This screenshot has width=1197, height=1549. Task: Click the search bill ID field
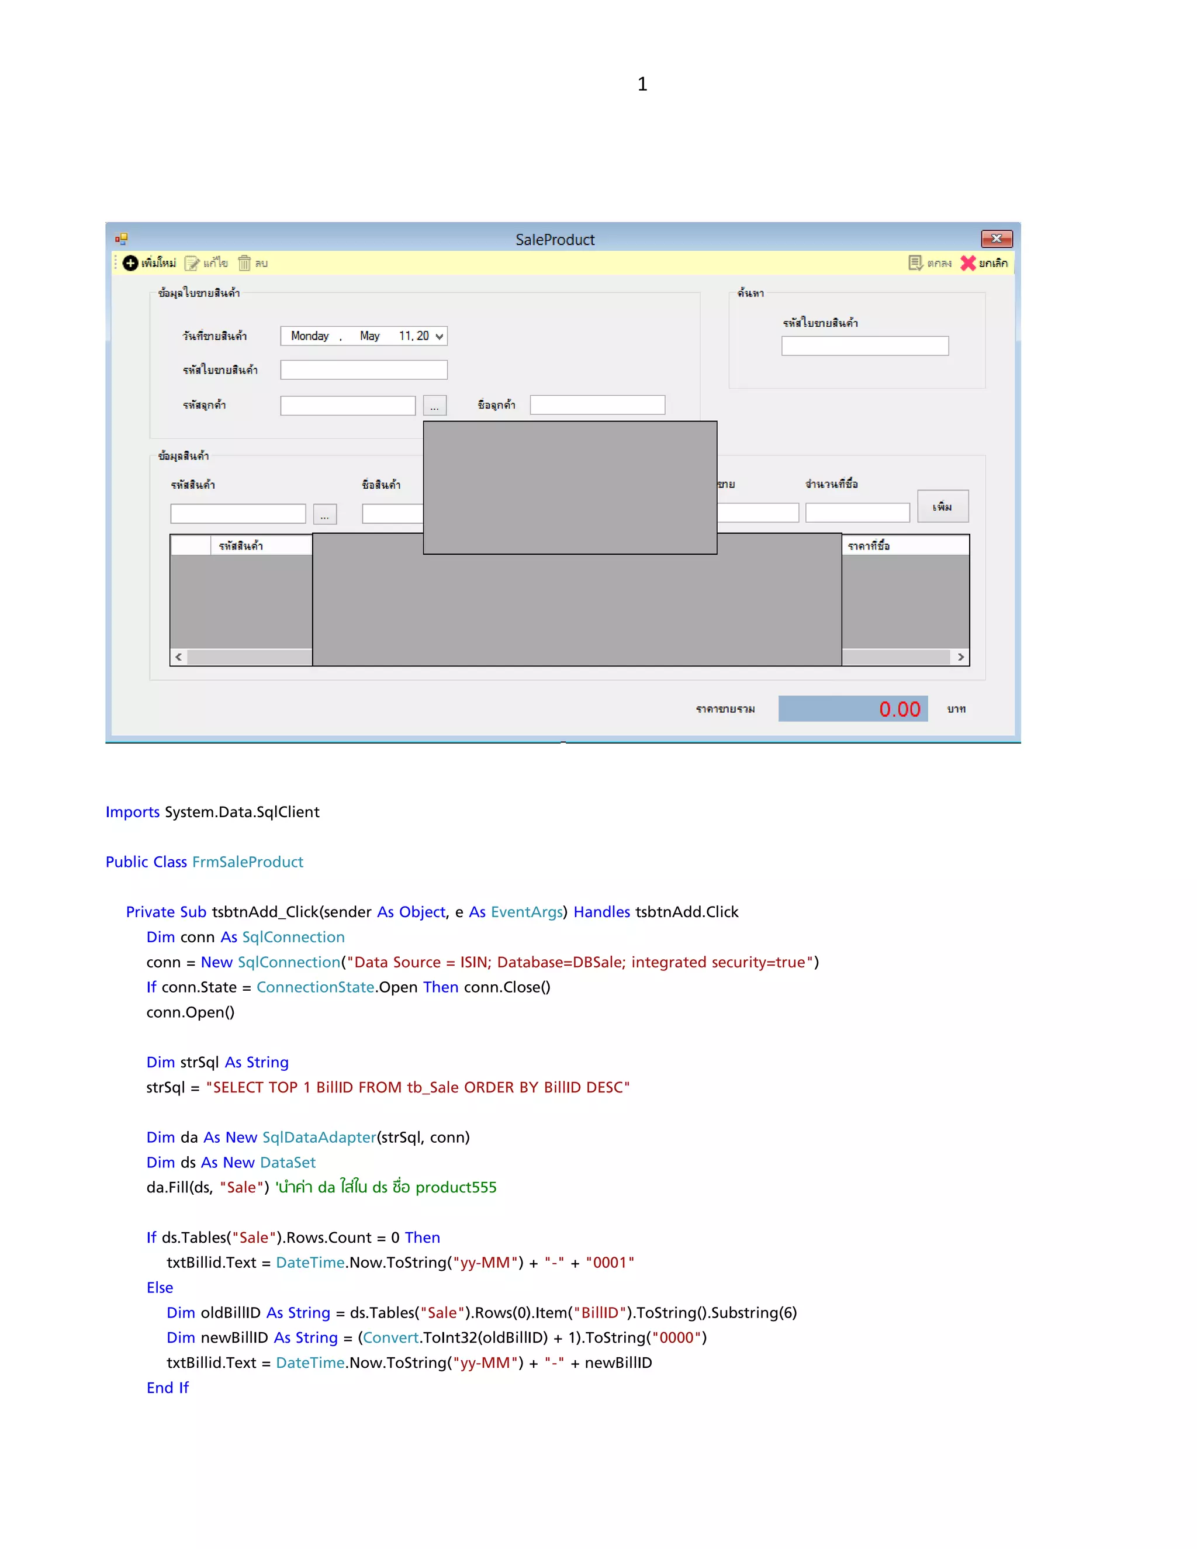coord(864,346)
